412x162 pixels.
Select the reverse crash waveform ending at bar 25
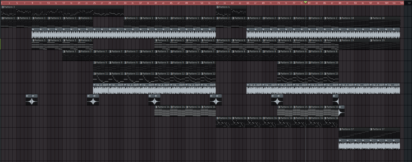(90, 102)
